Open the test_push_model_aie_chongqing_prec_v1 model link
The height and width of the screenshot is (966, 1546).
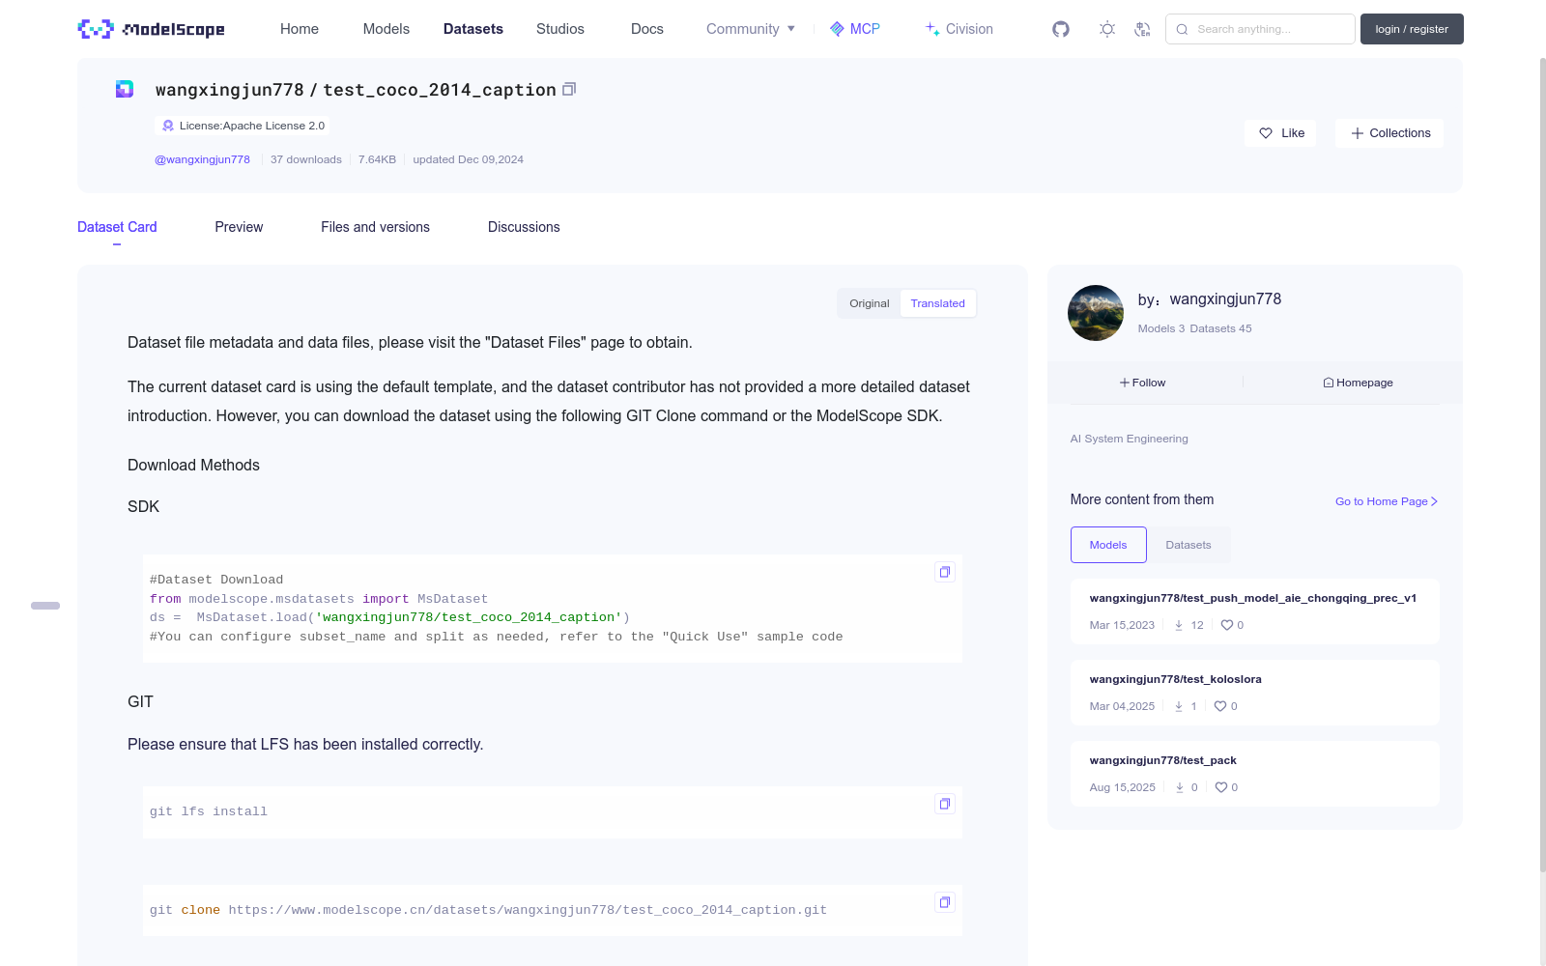coord(1253,598)
